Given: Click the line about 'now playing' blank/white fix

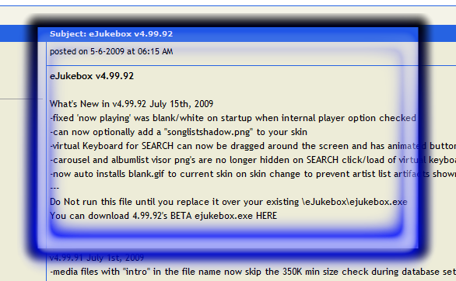Looking at the screenshot, I should click(233, 118).
